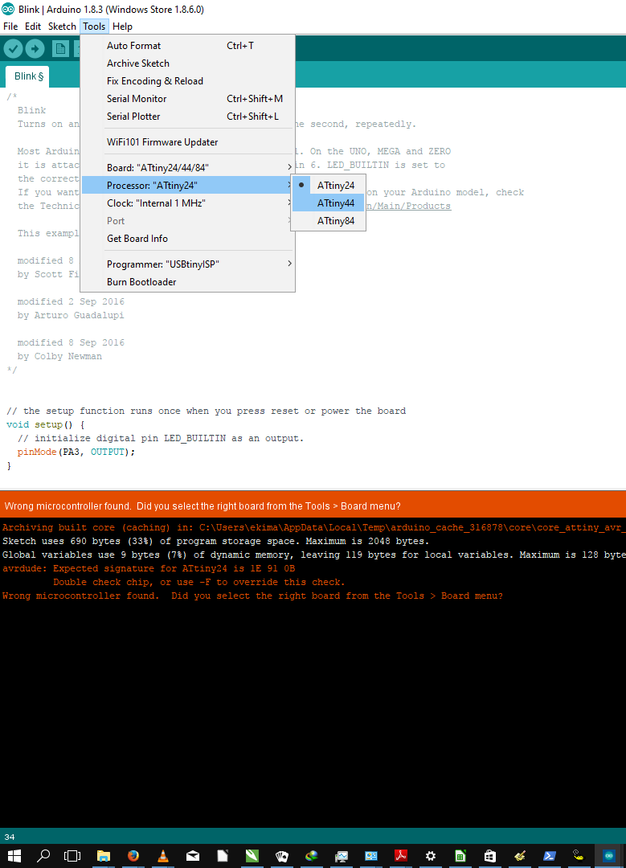Click "modified 8 Sep 2016" comment line
The image size is (626, 868).
click(x=71, y=342)
